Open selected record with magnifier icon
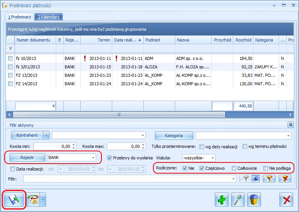This screenshot has height=212, width=299. (238, 200)
